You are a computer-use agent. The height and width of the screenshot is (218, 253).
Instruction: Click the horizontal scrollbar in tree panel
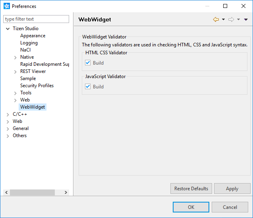click(x=32, y=192)
